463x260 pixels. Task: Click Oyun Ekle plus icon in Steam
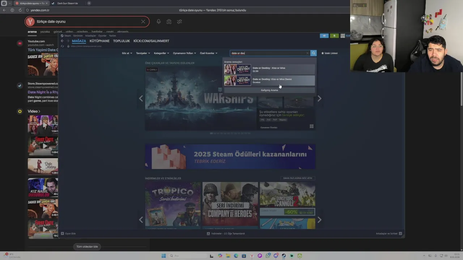point(63,234)
